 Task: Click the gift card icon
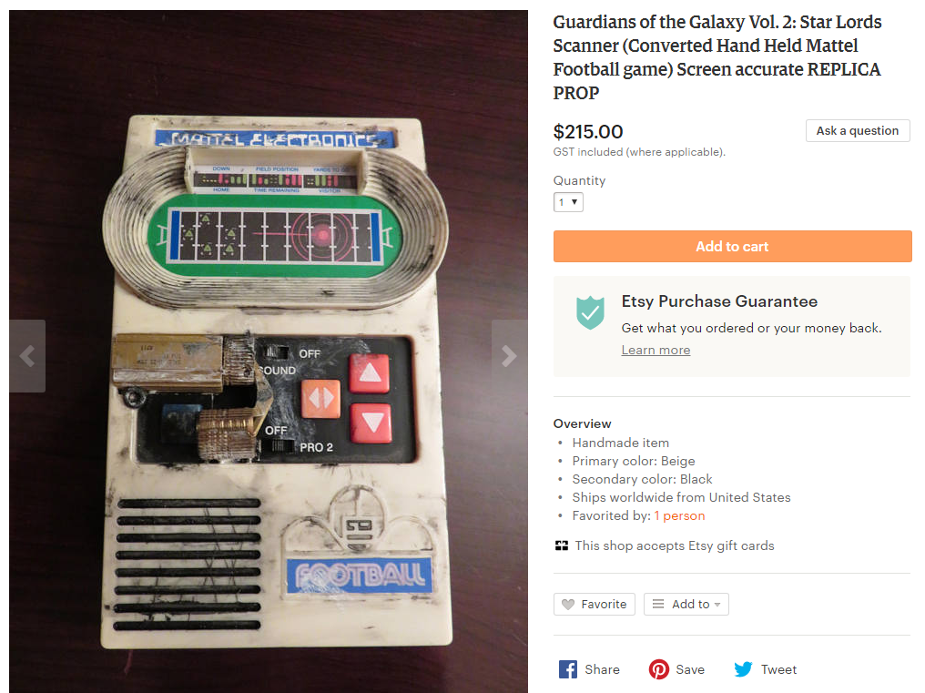[x=562, y=546]
